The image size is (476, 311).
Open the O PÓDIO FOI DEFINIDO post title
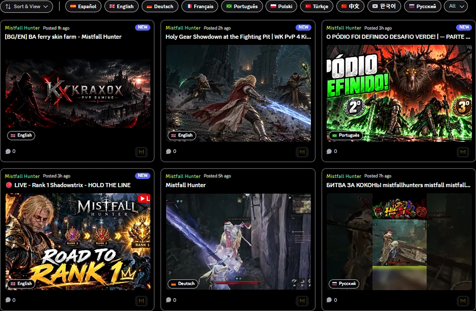(398, 37)
